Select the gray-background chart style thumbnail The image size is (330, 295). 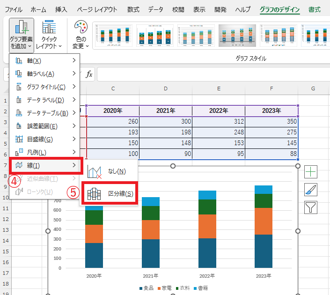point(237,36)
